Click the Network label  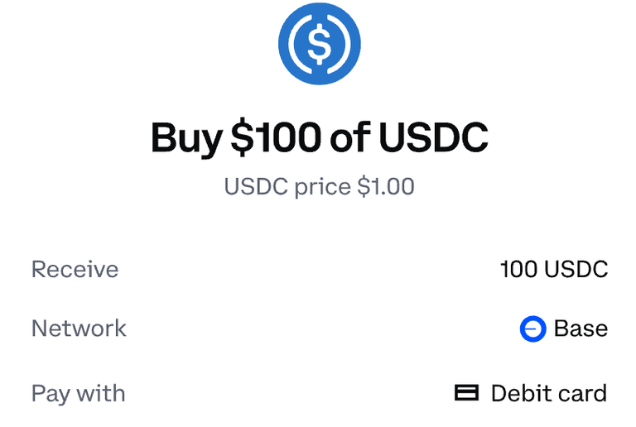click(79, 329)
